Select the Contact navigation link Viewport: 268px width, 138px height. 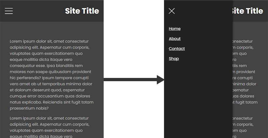coord(177,48)
